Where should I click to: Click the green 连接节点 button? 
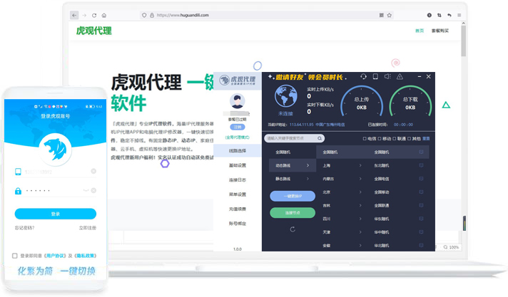click(293, 212)
